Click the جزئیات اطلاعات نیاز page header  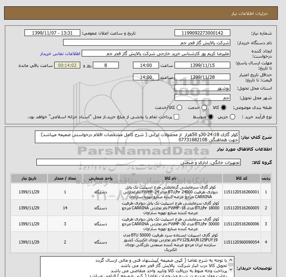pyautogui.click(x=249, y=13)
